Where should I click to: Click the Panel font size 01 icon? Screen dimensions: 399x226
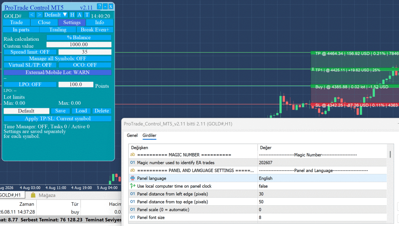[x=133, y=217]
